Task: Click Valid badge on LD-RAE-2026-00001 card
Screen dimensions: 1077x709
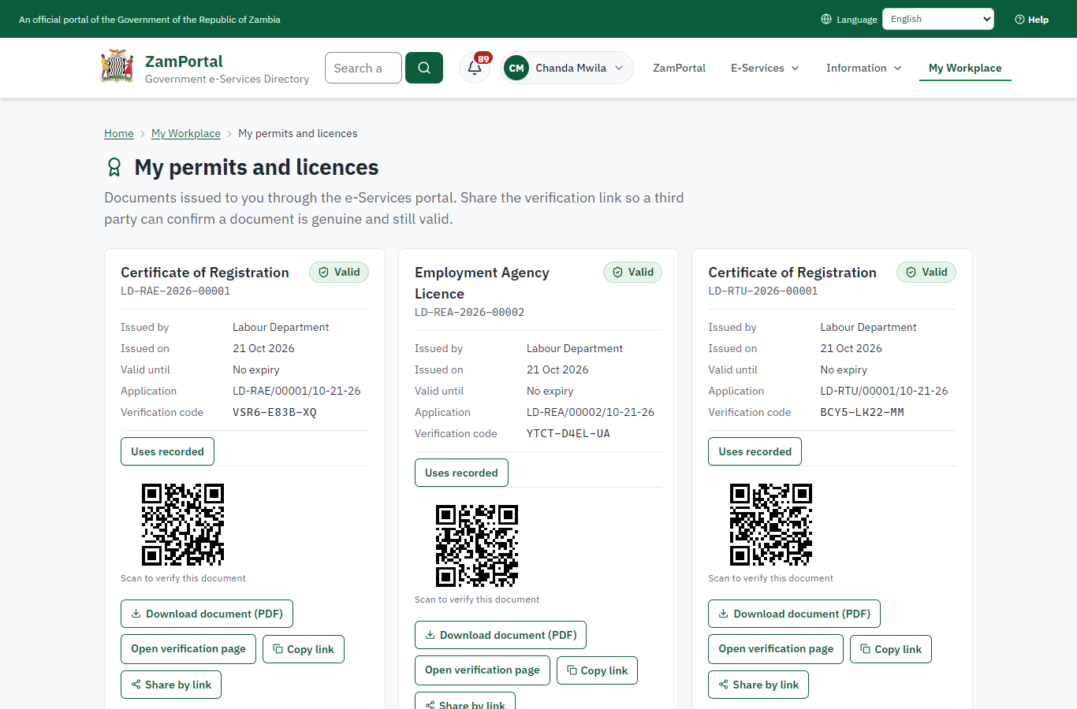Action: (x=339, y=273)
